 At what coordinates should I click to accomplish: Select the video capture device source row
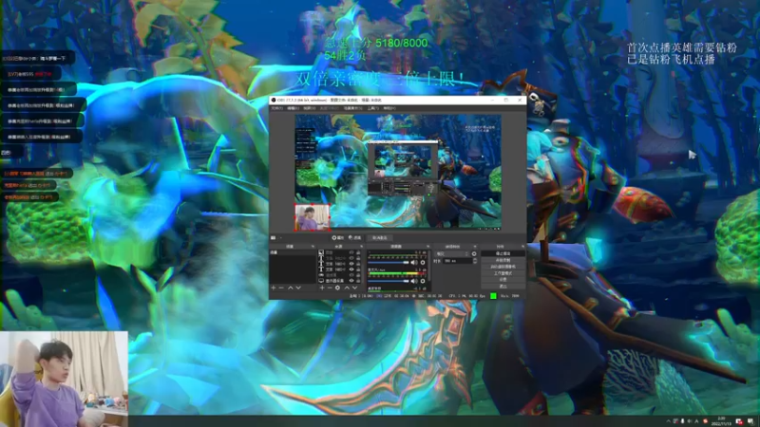pos(338,275)
